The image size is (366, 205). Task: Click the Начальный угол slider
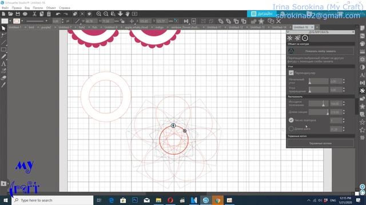pyautogui.click(x=319, y=81)
